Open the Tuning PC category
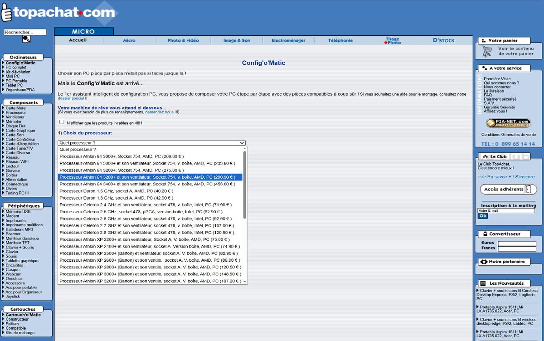 point(17,193)
